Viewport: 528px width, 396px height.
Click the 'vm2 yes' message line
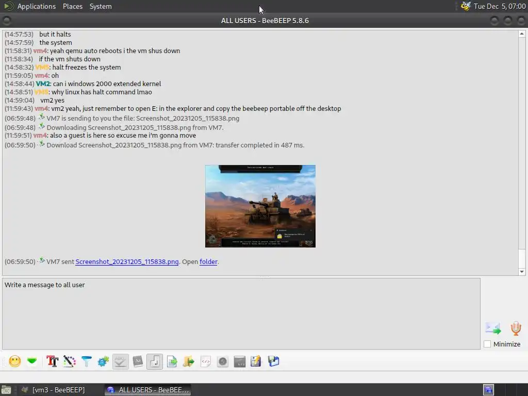[x=52, y=100]
